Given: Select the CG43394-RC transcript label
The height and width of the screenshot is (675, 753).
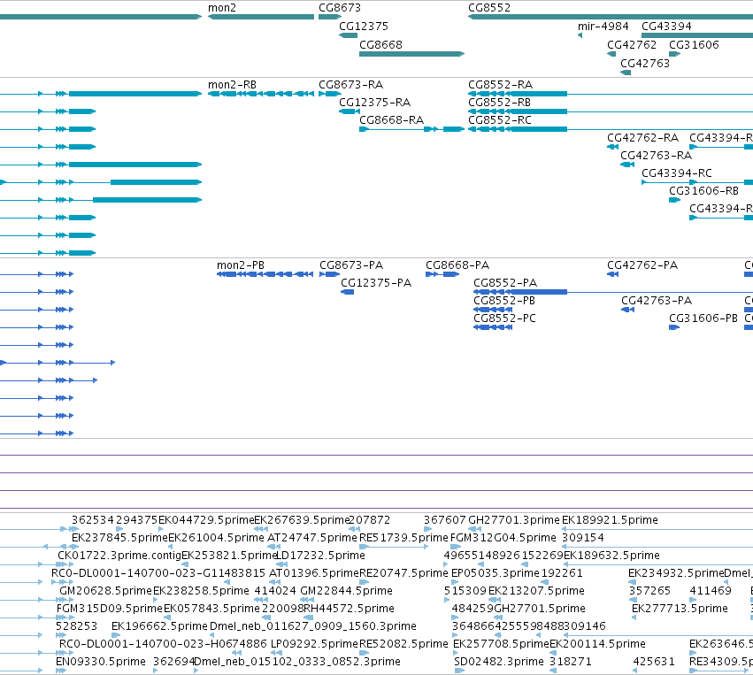Looking at the screenshot, I should (677, 173).
